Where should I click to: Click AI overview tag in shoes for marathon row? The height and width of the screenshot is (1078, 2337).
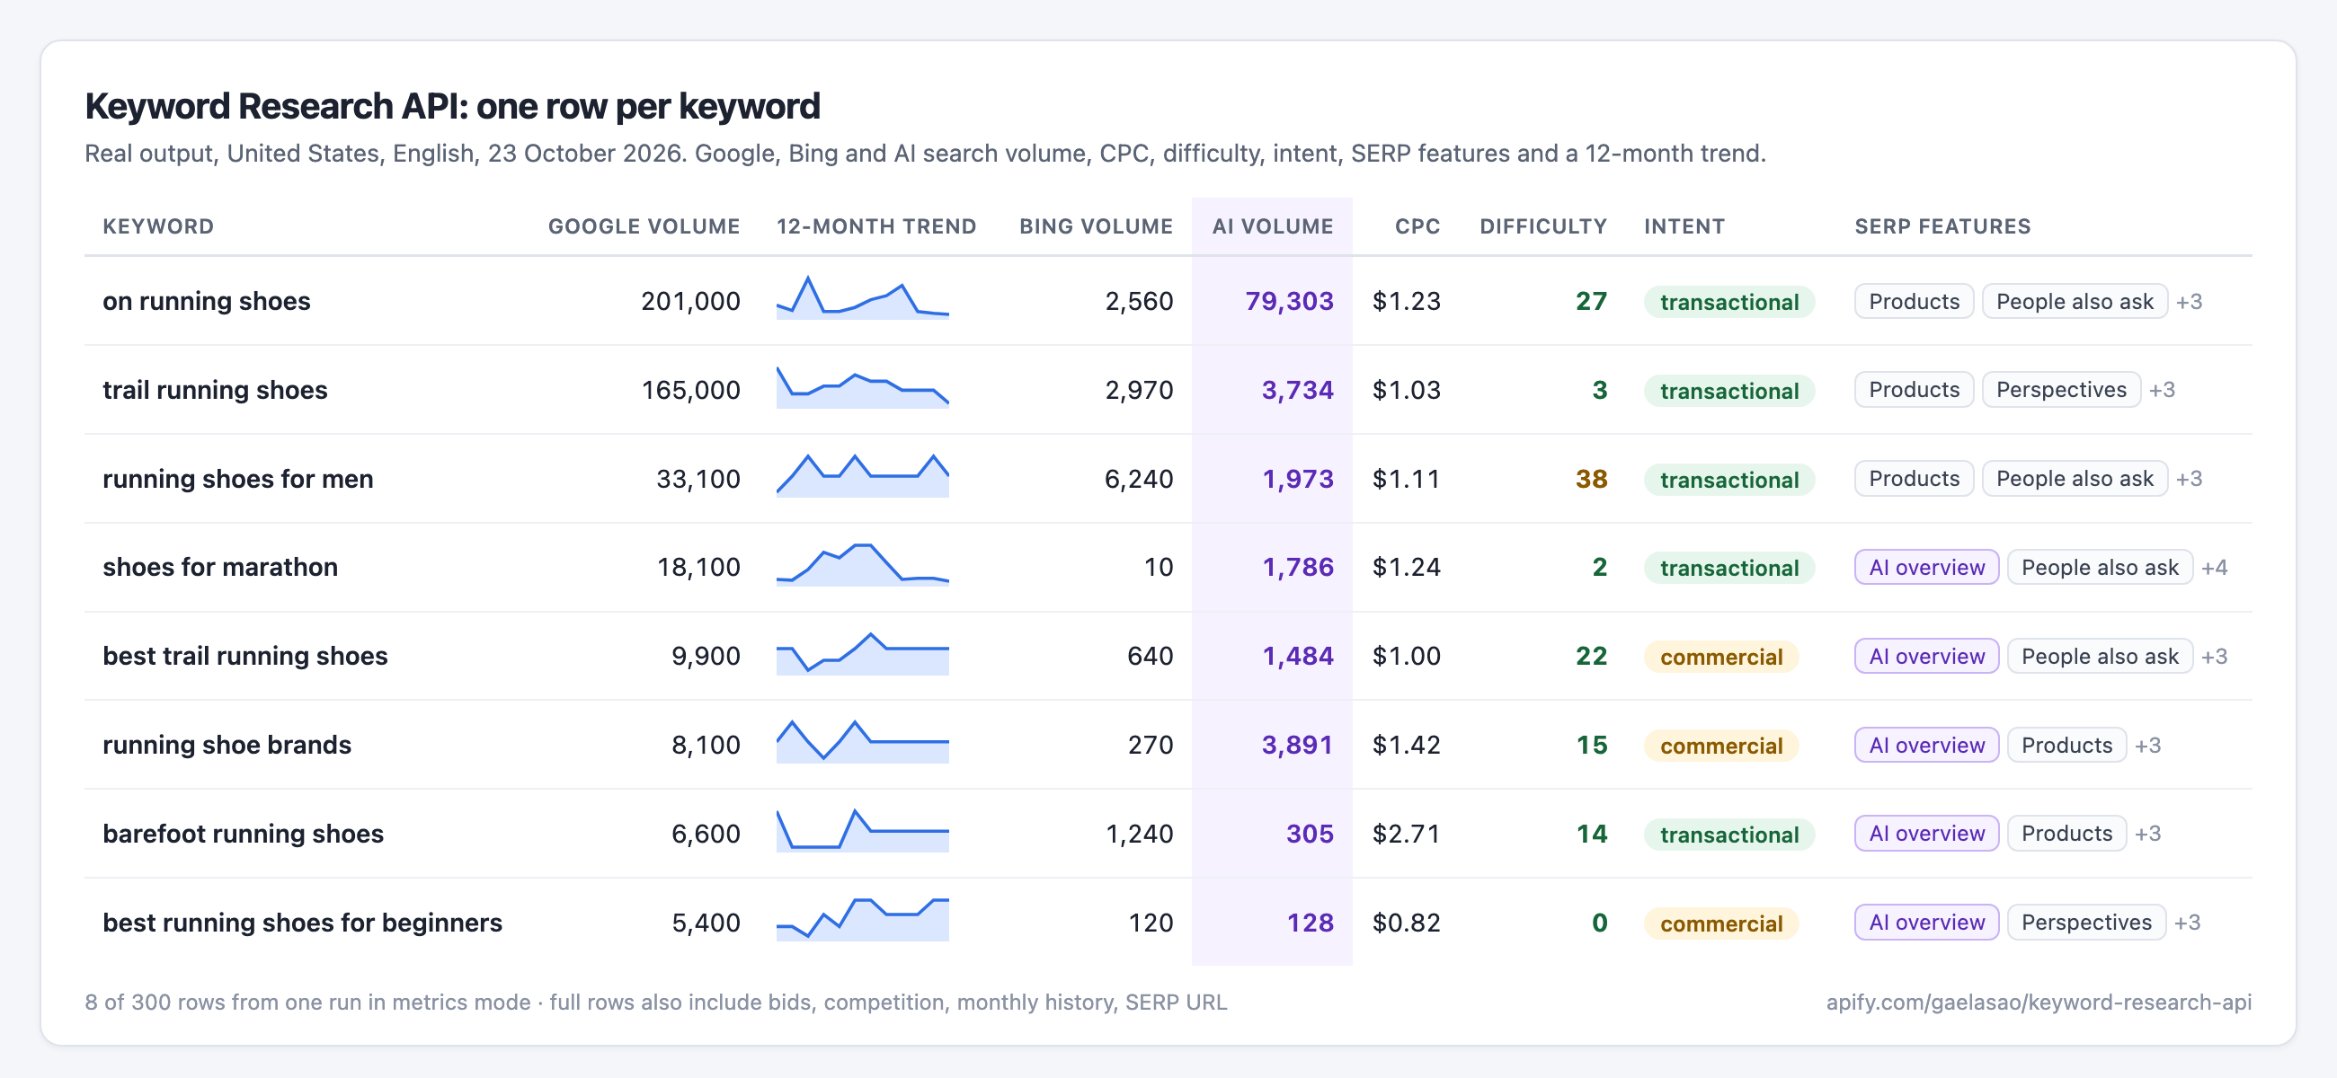1926,568
